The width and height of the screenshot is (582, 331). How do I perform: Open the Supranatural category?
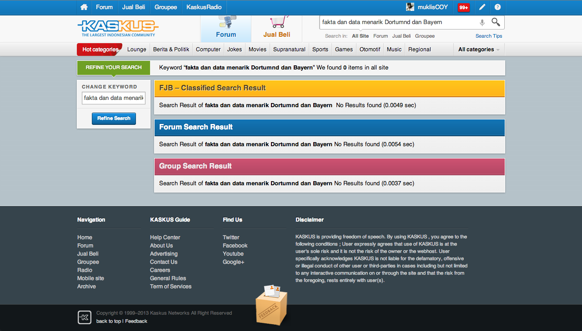[289, 49]
